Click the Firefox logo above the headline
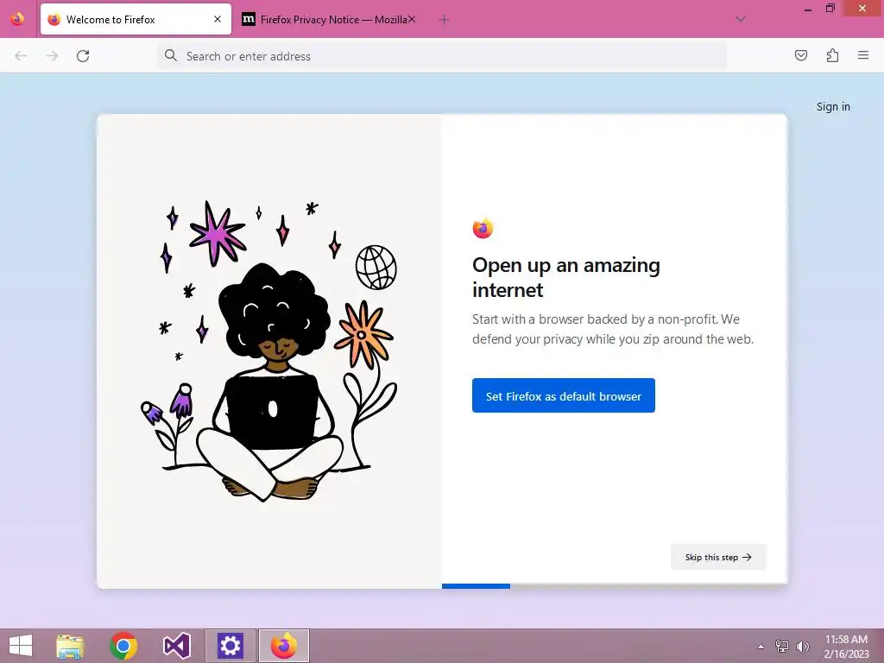The image size is (884, 663). pos(483,228)
